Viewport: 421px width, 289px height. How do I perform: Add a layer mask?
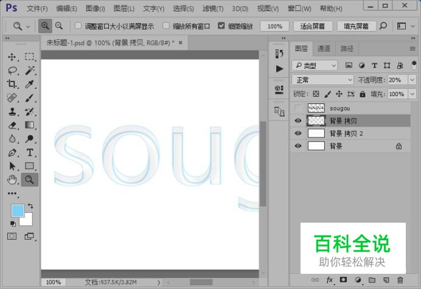(x=343, y=280)
